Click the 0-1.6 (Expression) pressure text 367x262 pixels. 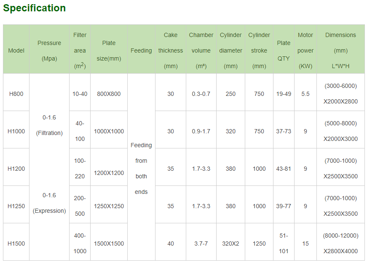(49, 203)
